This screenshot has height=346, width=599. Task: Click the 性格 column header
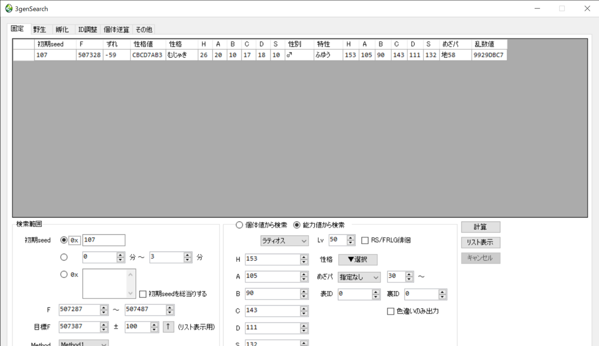coord(181,44)
